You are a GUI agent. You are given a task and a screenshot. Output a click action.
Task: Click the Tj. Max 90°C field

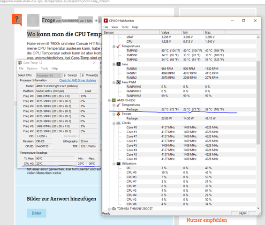pos(55,158)
